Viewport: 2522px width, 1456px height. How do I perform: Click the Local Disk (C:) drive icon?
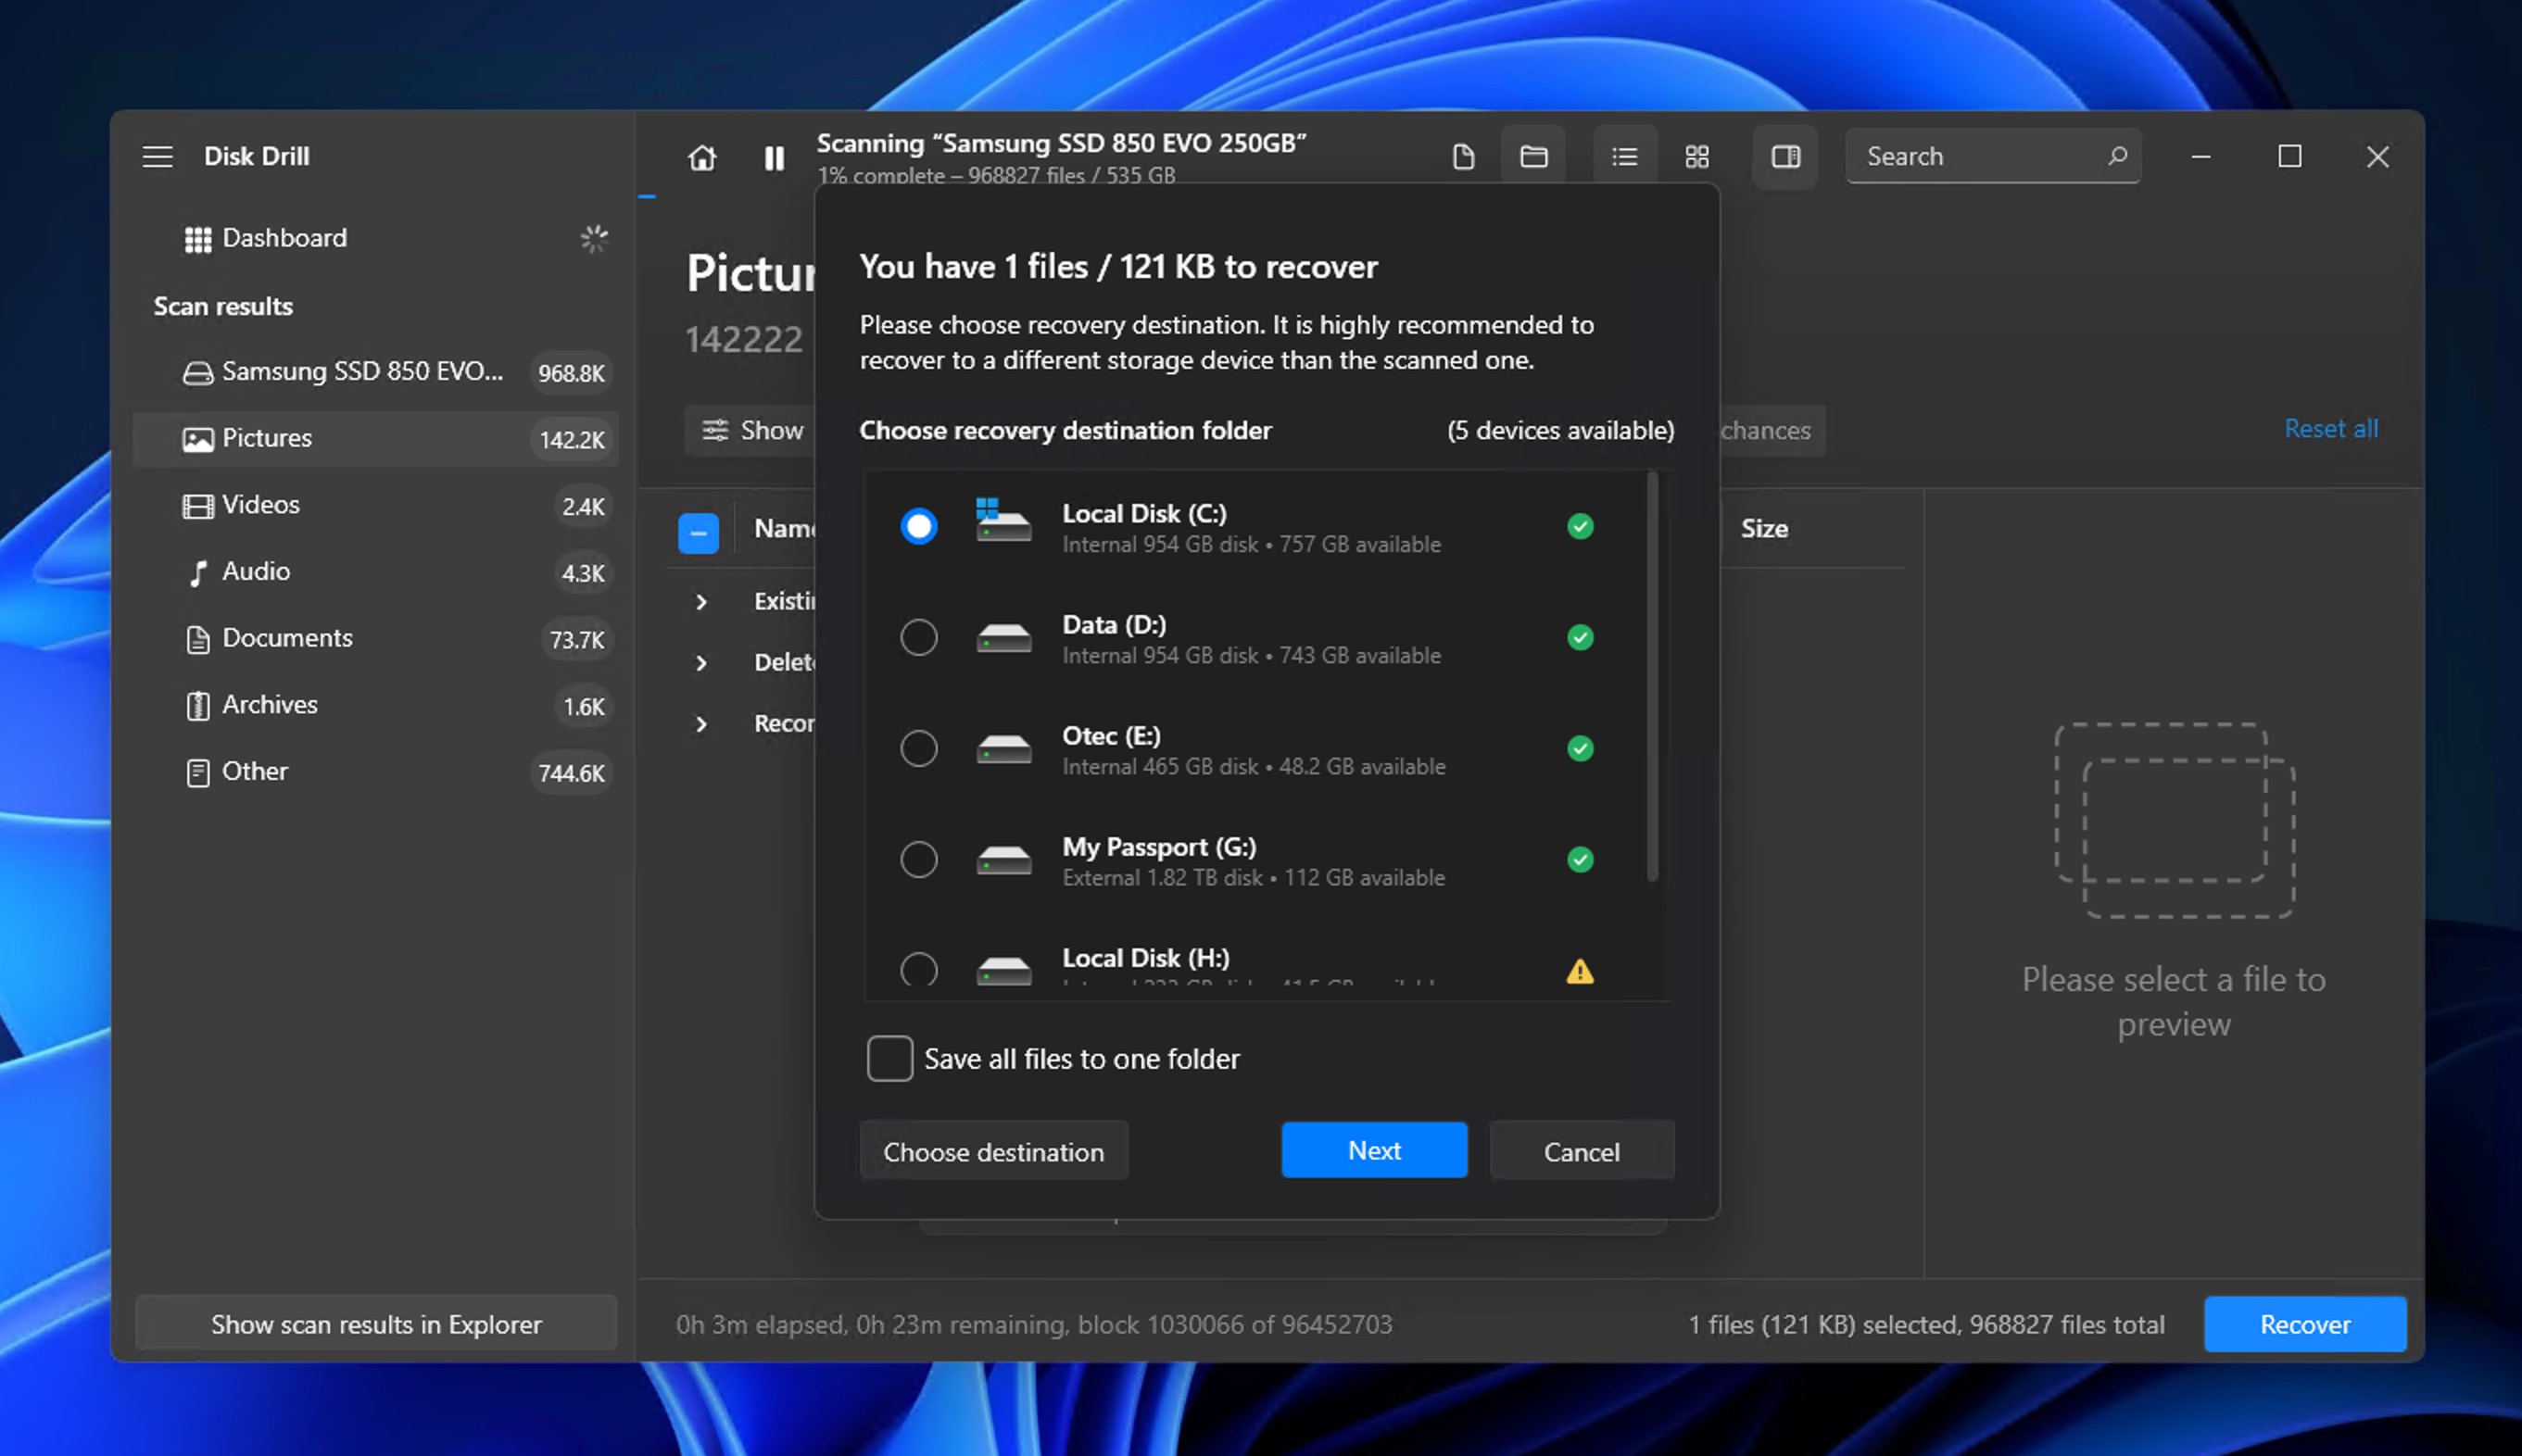coord(1003,520)
